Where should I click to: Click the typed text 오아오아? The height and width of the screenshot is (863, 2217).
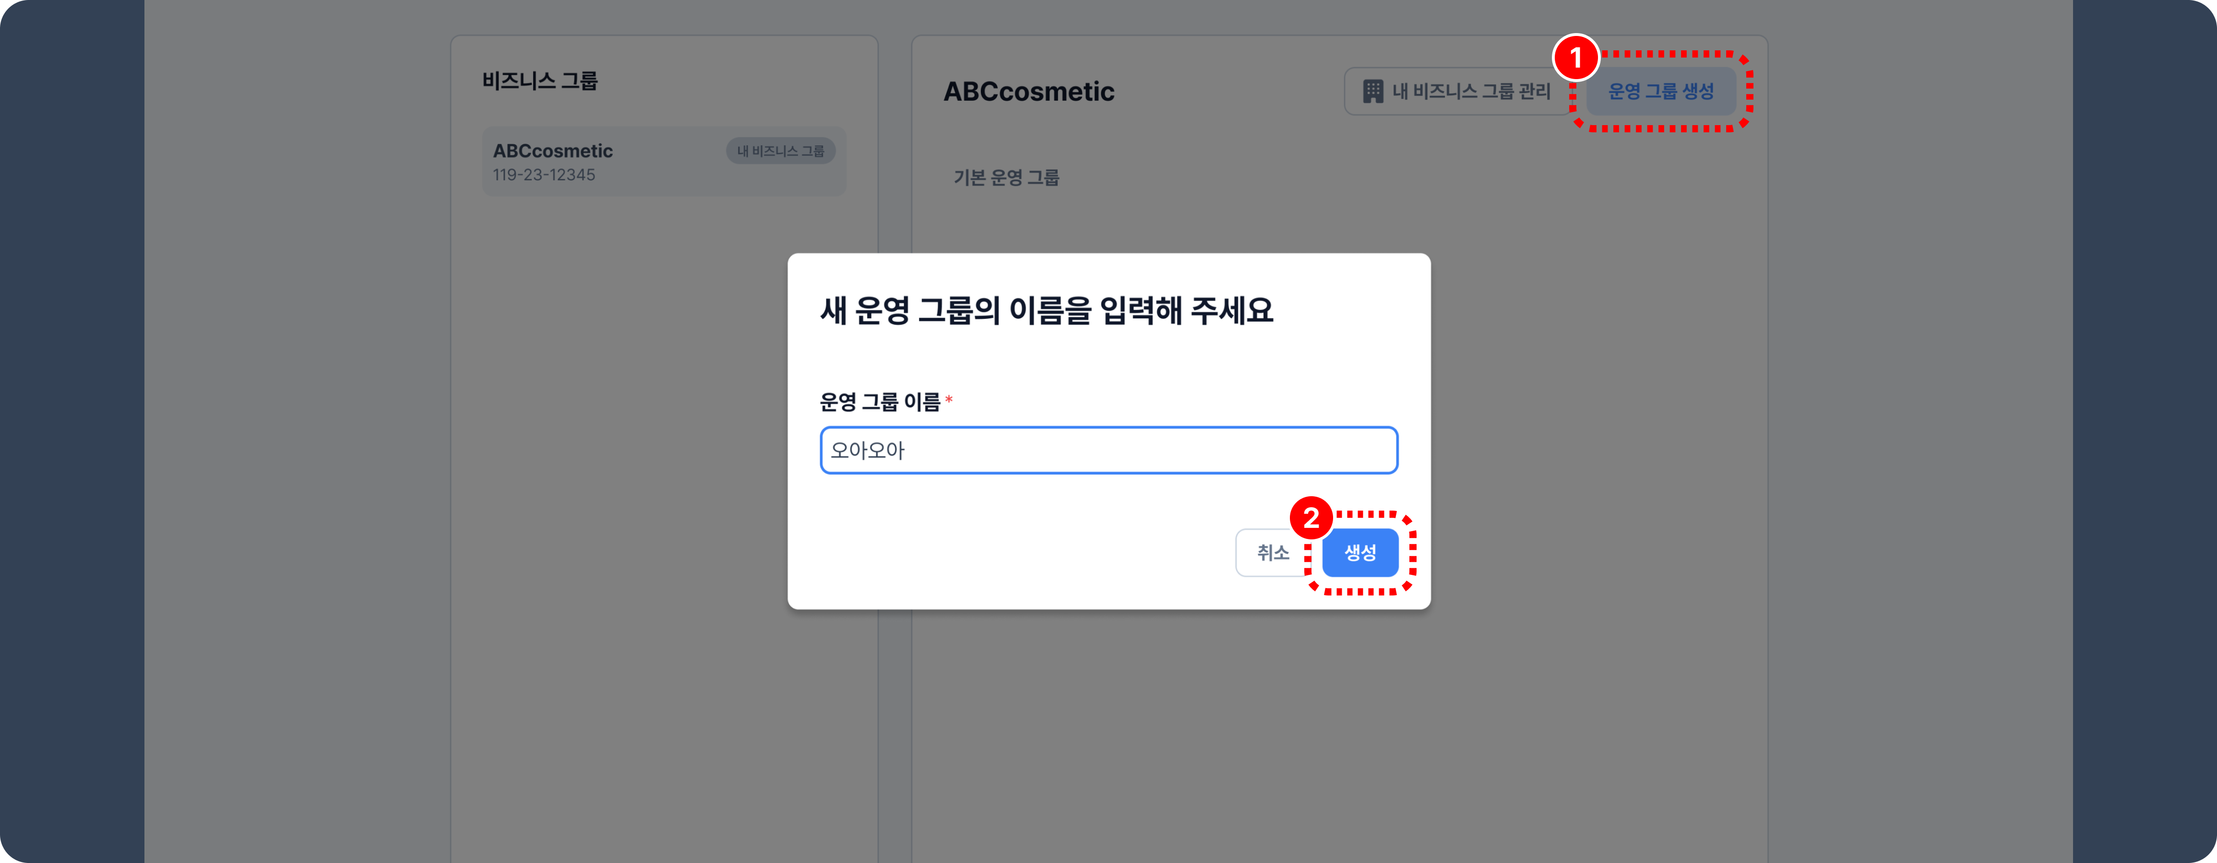868,450
